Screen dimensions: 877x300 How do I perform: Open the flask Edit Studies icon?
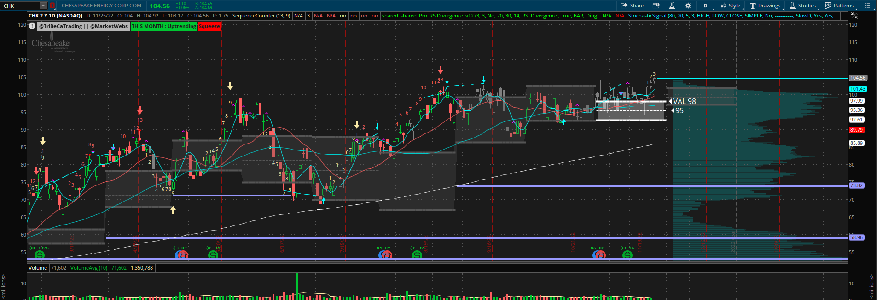coord(672,6)
